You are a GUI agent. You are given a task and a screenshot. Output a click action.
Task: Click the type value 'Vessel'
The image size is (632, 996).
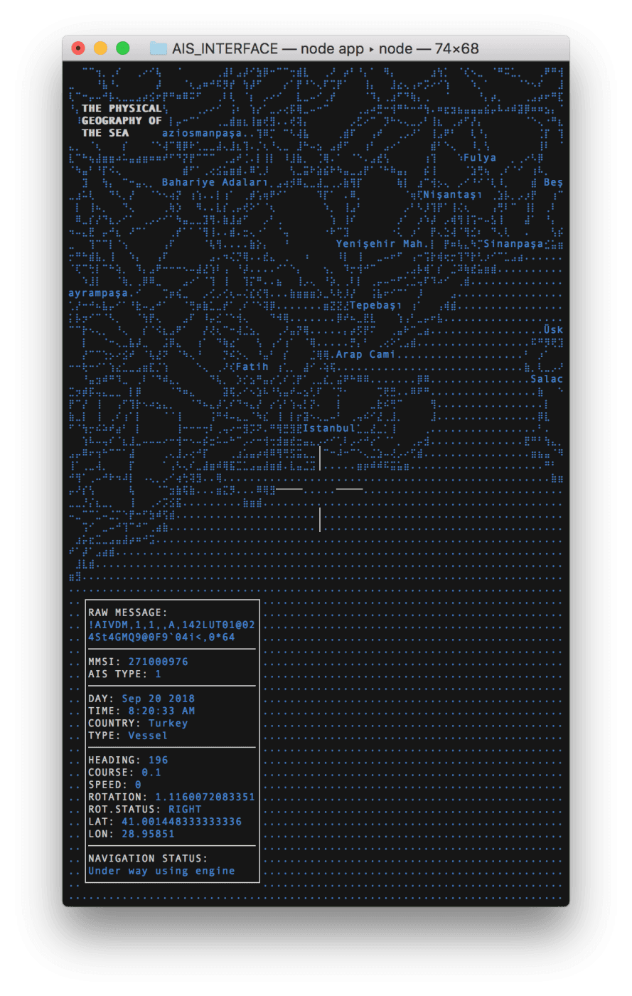point(148,736)
